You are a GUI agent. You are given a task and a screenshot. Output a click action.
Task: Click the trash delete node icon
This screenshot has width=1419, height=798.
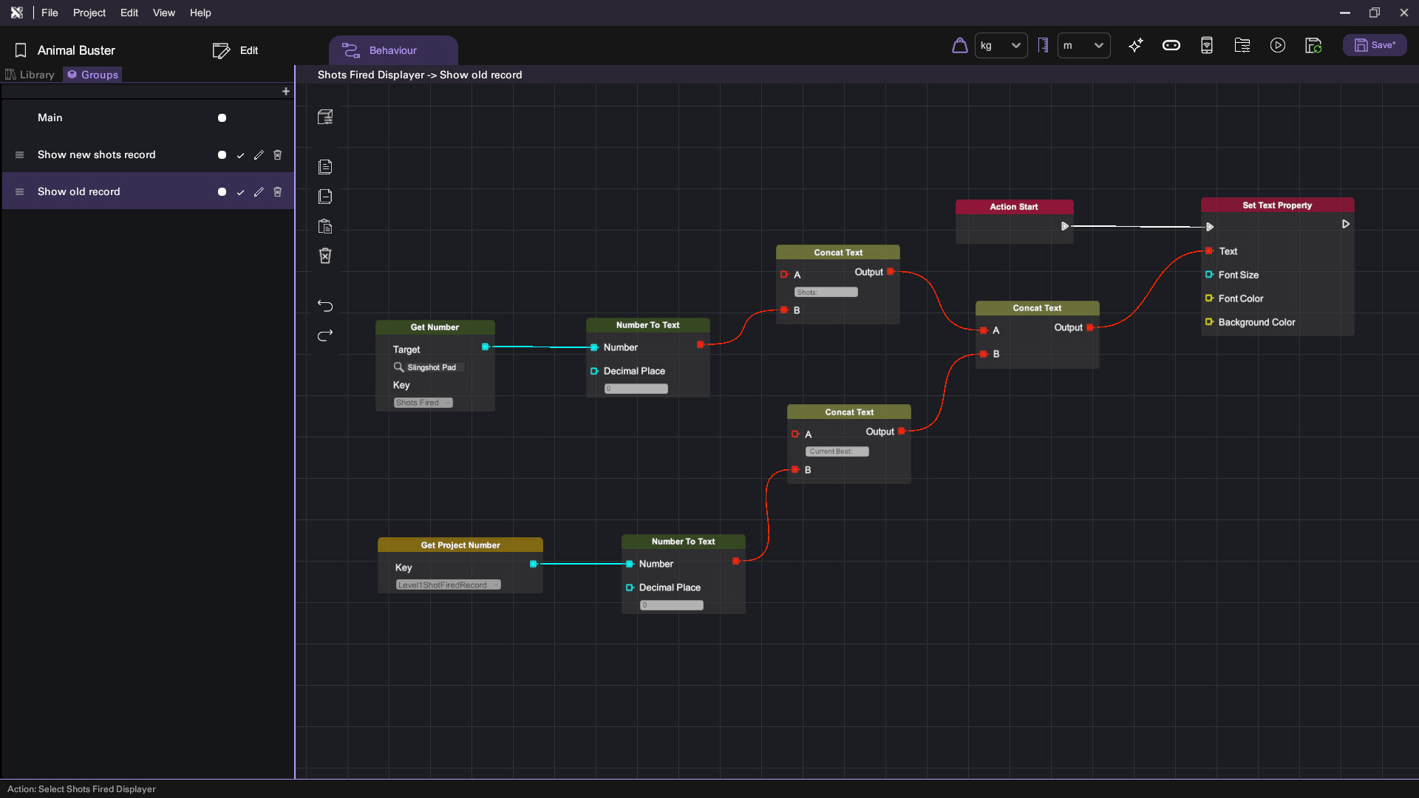click(325, 256)
